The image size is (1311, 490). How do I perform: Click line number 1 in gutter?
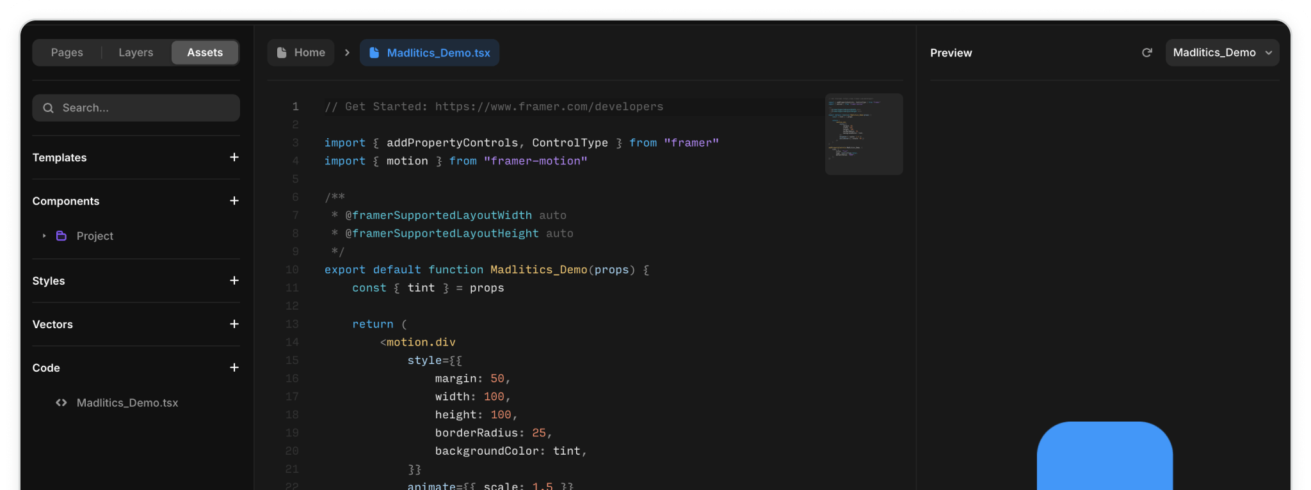pyautogui.click(x=295, y=107)
